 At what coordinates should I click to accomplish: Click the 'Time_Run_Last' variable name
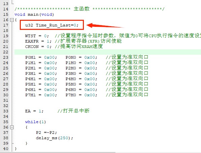pyautogui.click(x=53, y=25)
